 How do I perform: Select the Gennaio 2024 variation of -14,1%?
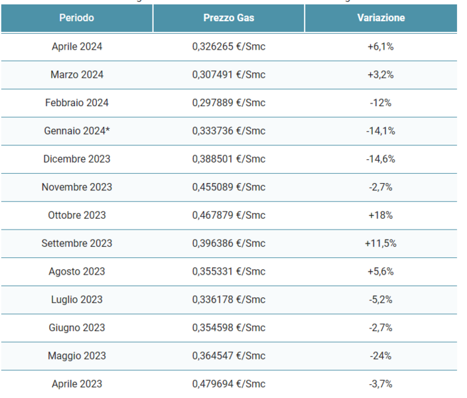coord(381,131)
